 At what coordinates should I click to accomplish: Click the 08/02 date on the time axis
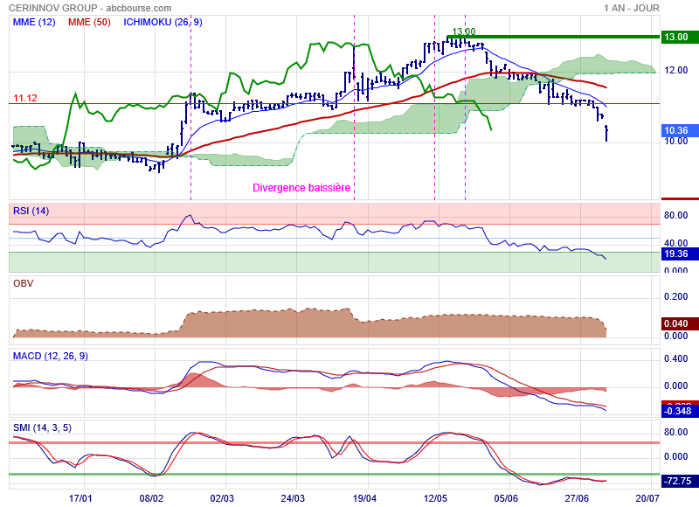[x=151, y=498]
